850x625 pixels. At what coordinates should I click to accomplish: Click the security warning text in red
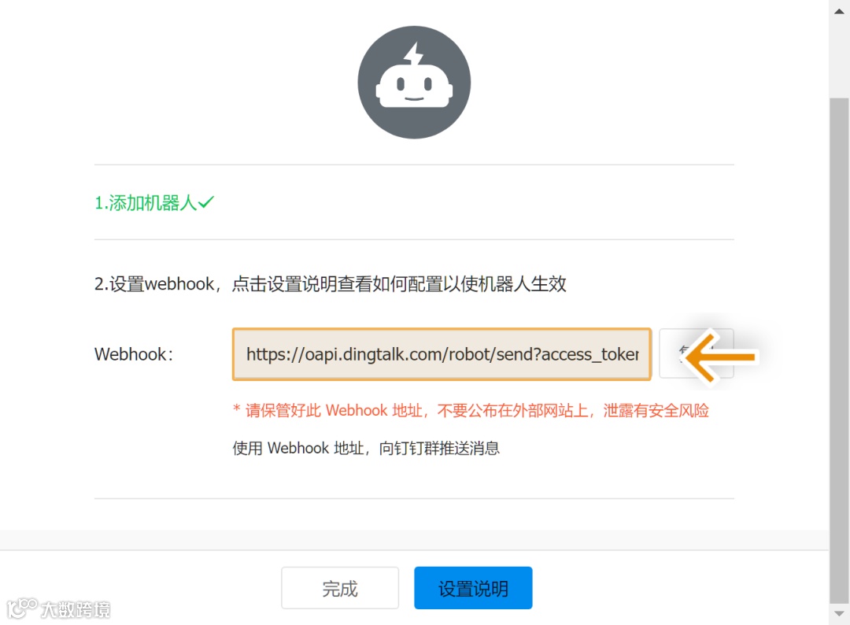470,410
